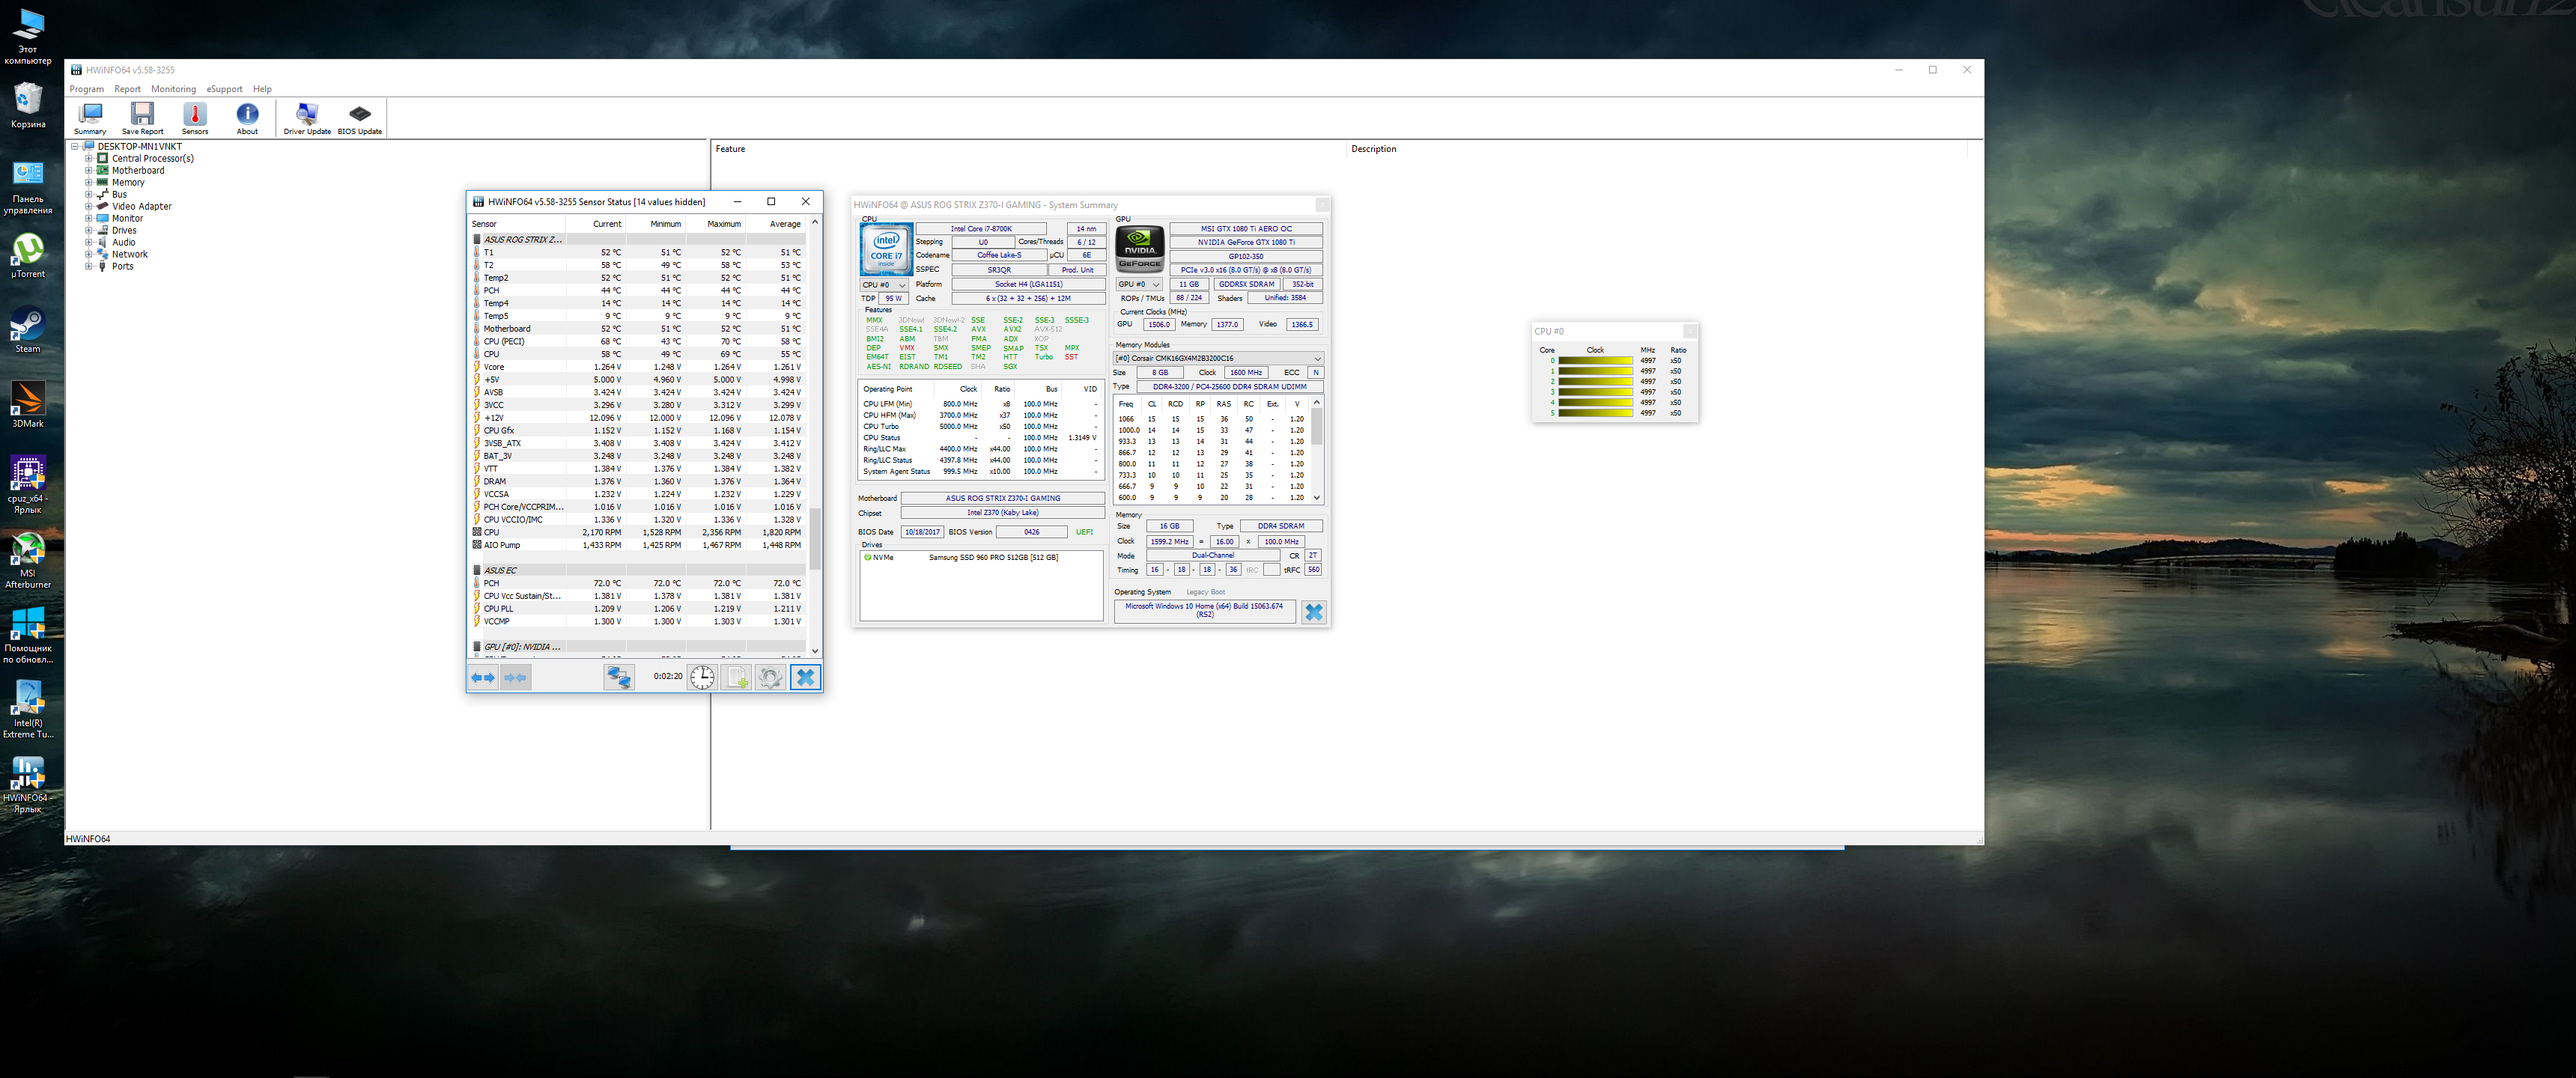The height and width of the screenshot is (1078, 2576).
Task: Click the sensor window clock reset icon
Action: pyautogui.click(x=702, y=677)
